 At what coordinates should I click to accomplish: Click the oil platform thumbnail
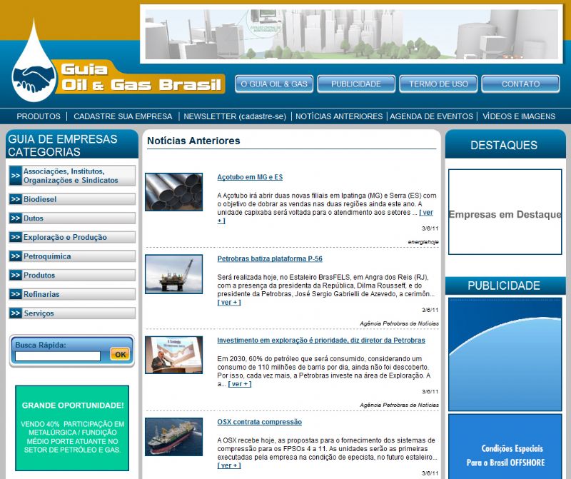point(173,274)
